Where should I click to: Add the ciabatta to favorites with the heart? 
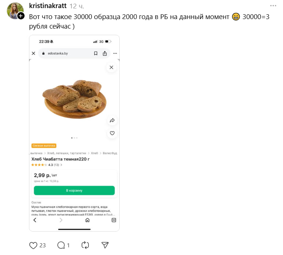point(112,133)
